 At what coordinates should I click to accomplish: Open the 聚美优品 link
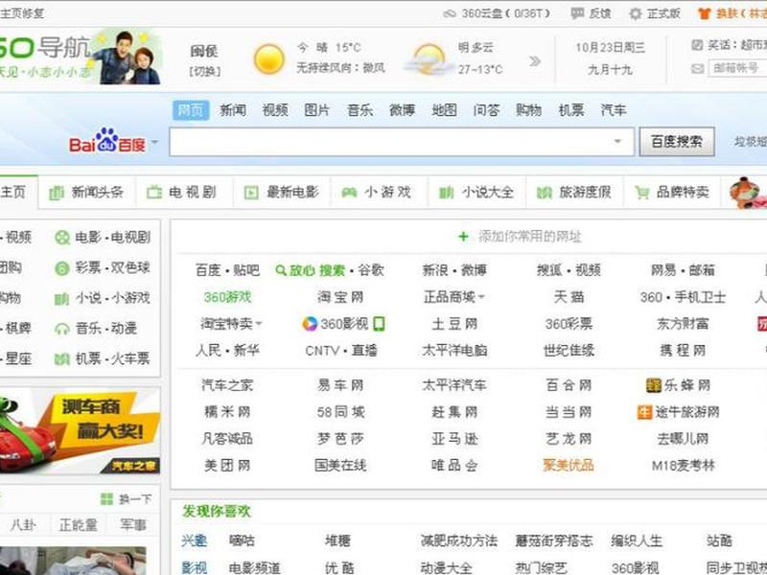[569, 465]
